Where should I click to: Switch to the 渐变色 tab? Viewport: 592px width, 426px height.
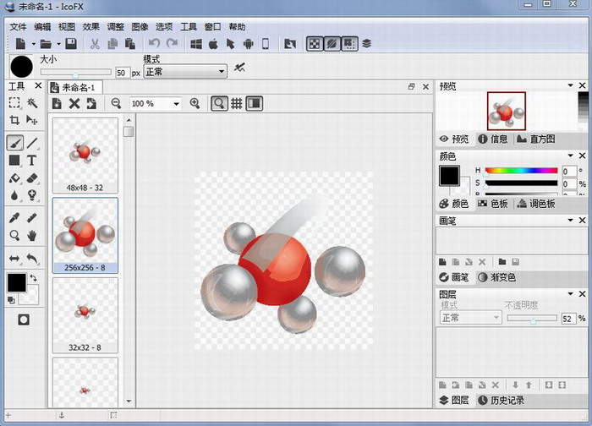pos(497,277)
